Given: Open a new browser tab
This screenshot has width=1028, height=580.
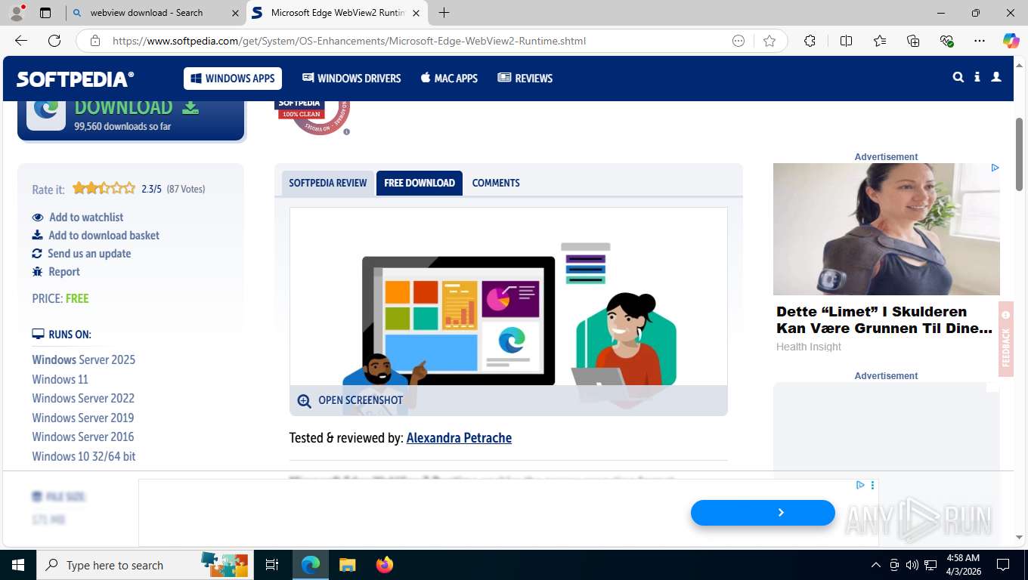Looking at the screenshot, I should pyautogui.click(x=444, y=13).
